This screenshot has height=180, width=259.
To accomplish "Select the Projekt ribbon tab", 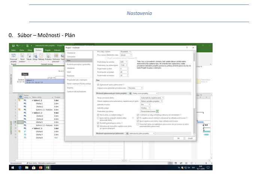I will point(48,50).
